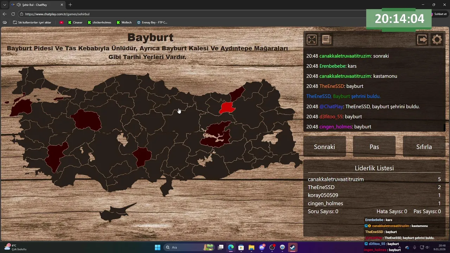Click the chat panel scrollbar
450x253 pixels.
click(444, 128)
